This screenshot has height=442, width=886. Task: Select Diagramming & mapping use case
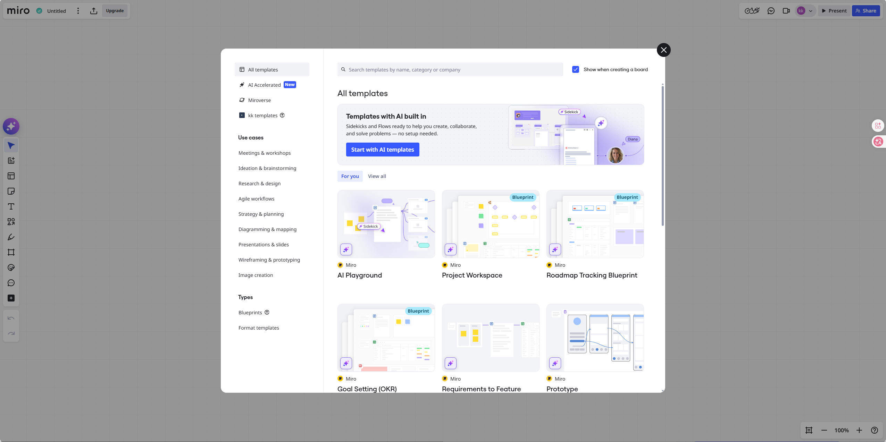click(x=267, y=229)
